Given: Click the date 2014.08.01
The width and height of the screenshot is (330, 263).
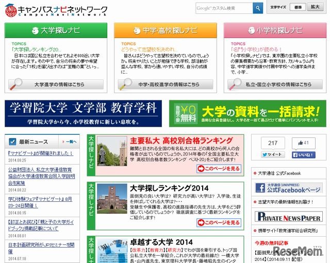Looking at the screenshot, I should tap(17, 236).
